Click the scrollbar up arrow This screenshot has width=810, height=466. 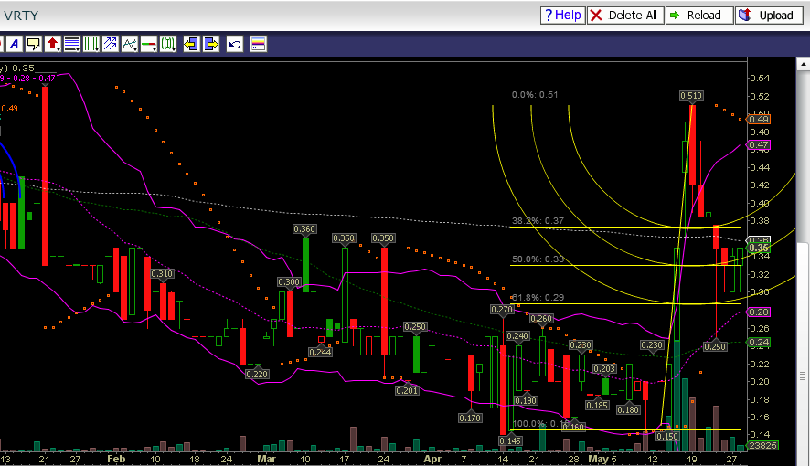(x=804, y=65)
